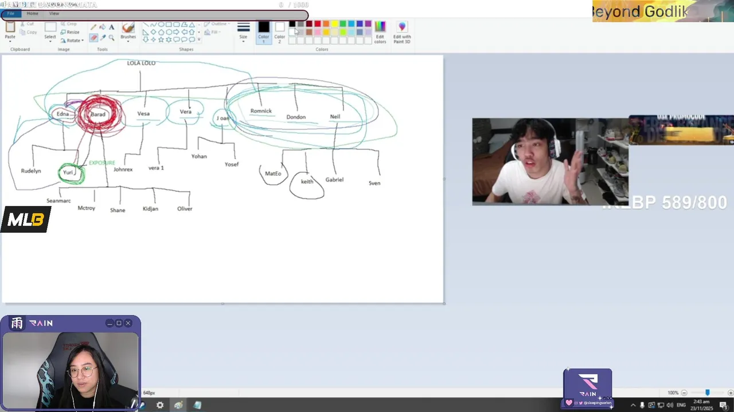The height and width of the screenshot is (412, 734).
Task: Pick the Diamond shape
Action: [153, 32]
